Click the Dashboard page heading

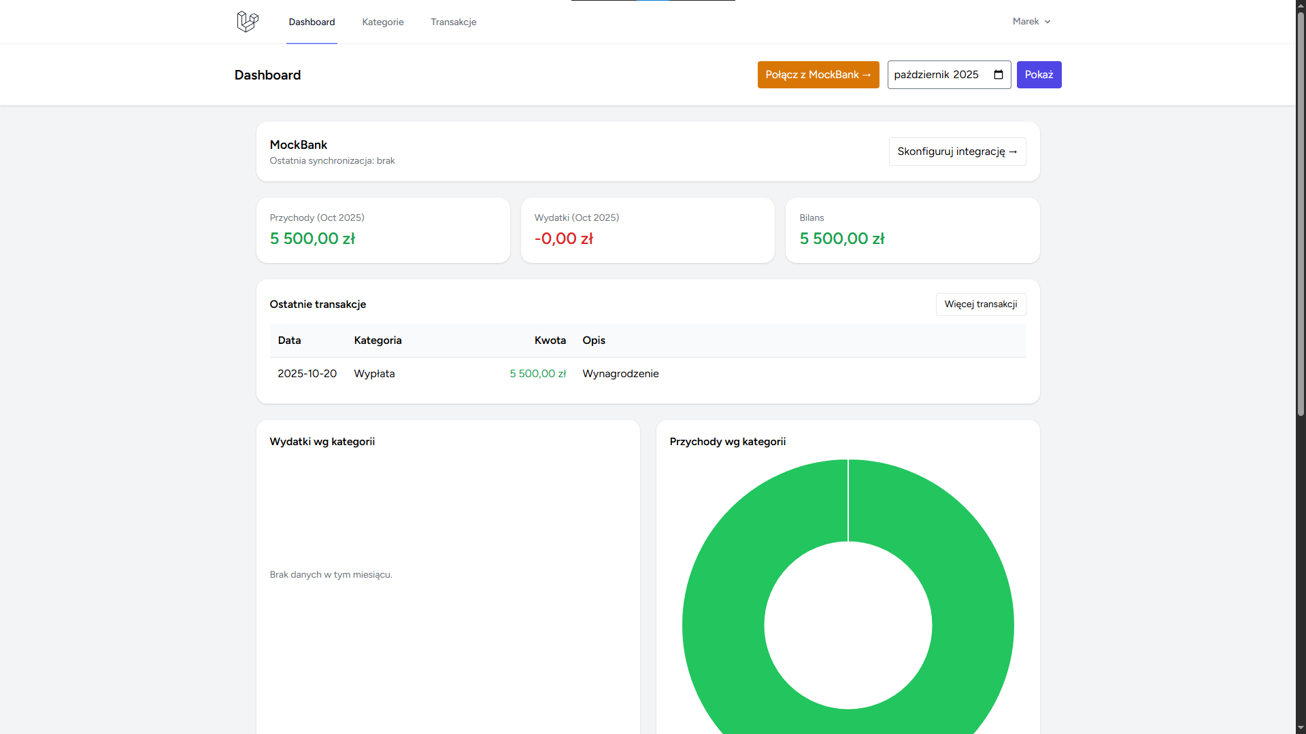[x=267, y=75]
